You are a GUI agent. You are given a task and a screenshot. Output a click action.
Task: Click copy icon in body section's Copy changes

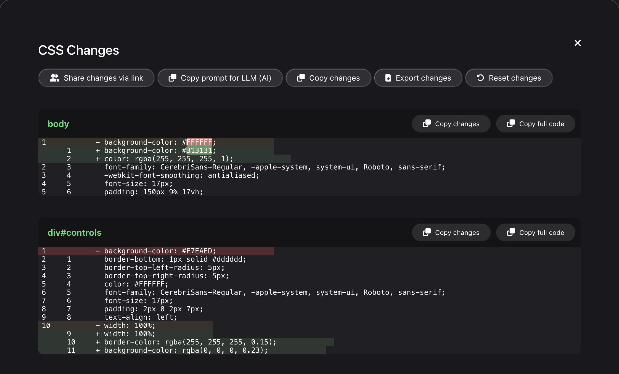tap(427, 124)
